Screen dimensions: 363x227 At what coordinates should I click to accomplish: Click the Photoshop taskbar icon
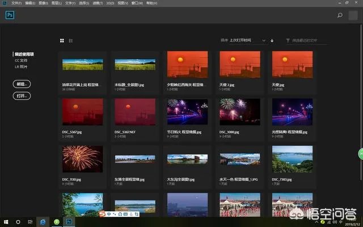pyautogui.click(x=69, y=222)
